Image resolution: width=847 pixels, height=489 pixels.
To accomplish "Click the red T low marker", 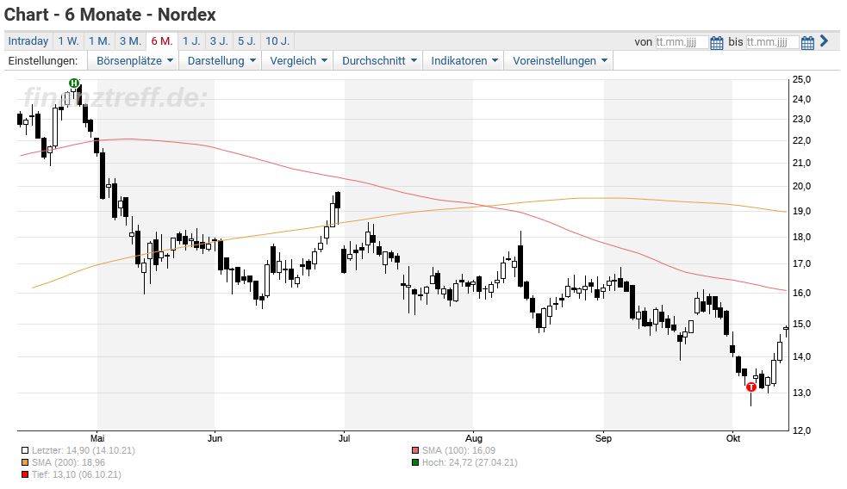I will [x=750, y=387].
